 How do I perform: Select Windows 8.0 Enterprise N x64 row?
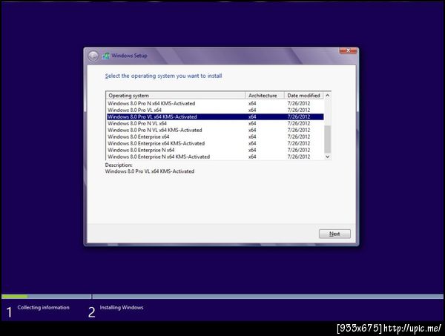215,150
